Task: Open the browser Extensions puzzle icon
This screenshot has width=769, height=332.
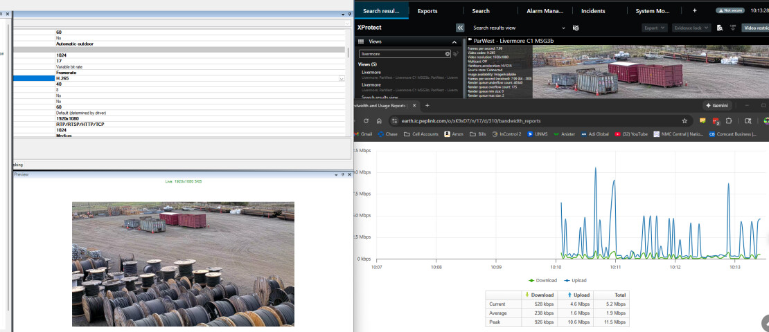Action: [728, 120]
